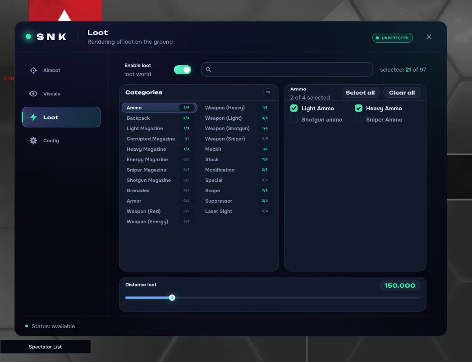Viewport: 472px width, 362px height.
Task: Open the Config section
Action: [61, 140]
